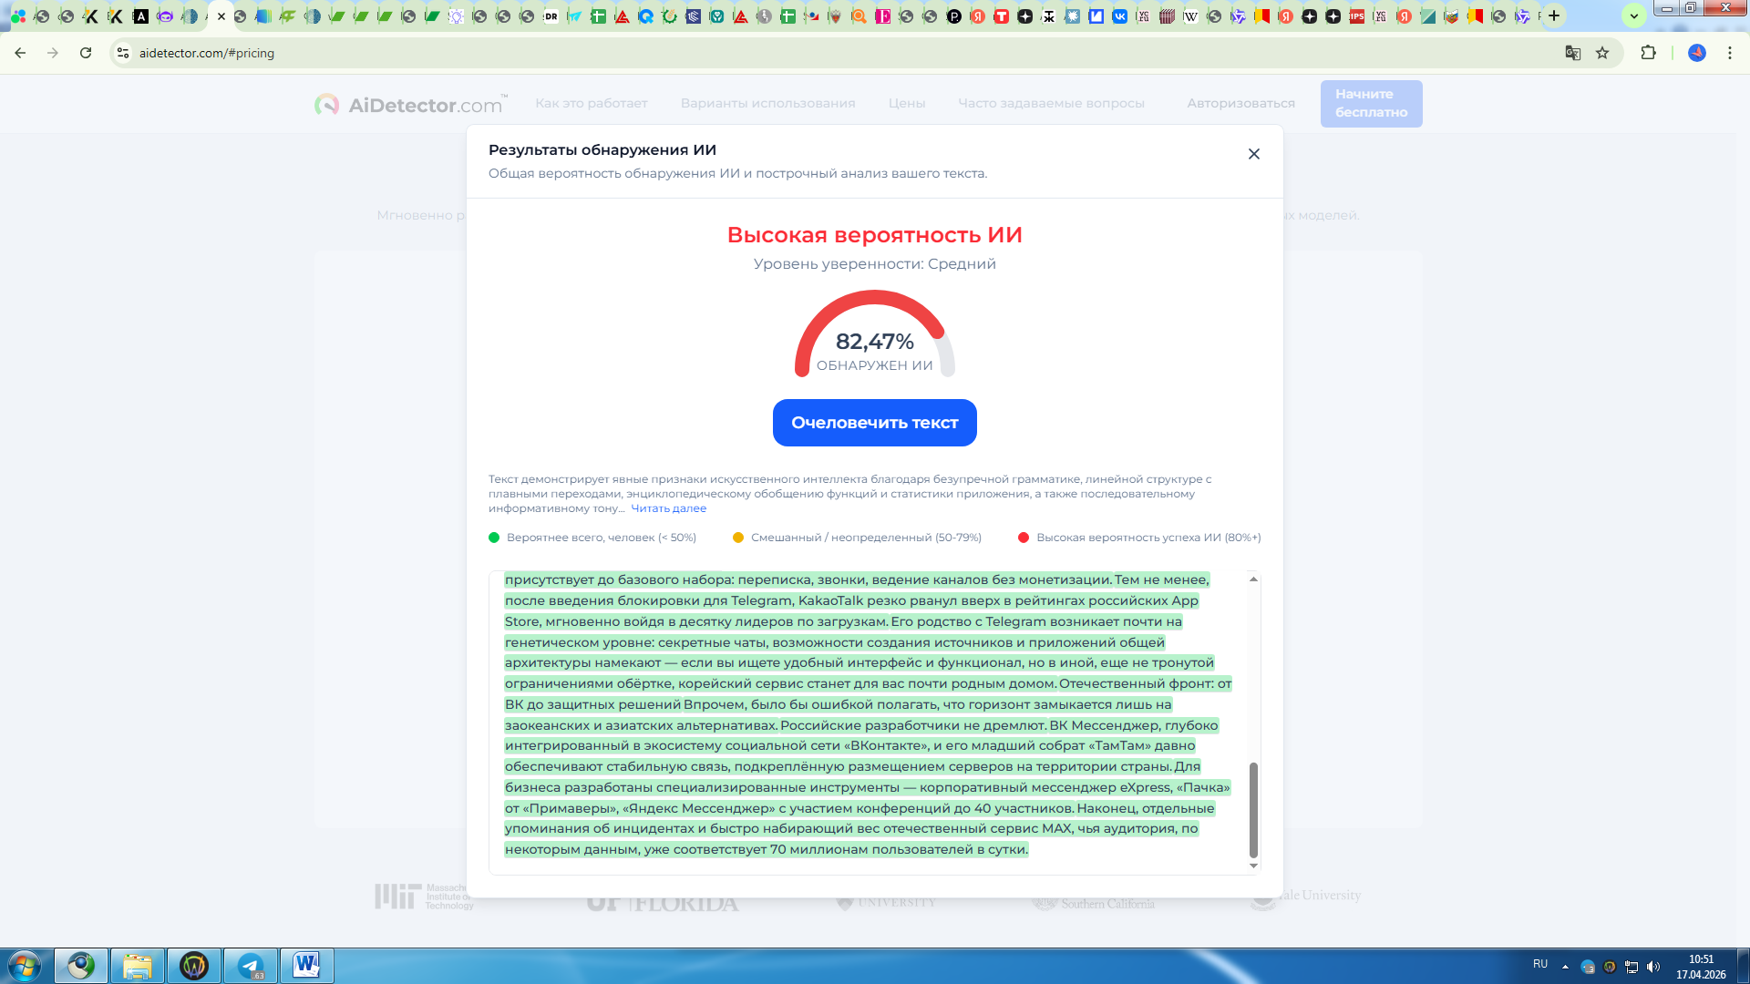
Task: Open the Windows Start menu
Action: (25, 966)
